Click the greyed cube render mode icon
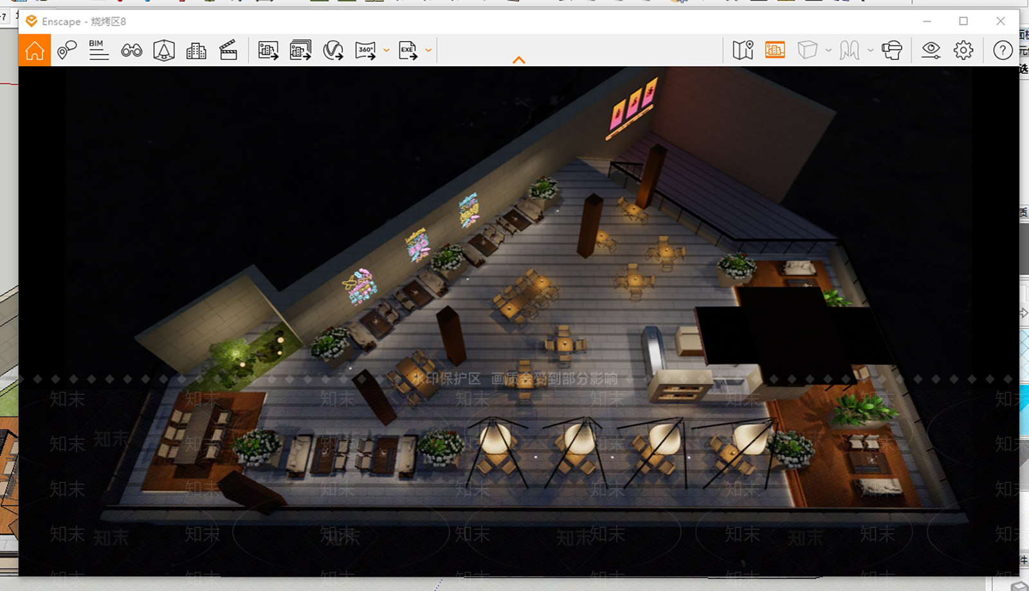The image size is (1029, 591). [x=807, y=50]
